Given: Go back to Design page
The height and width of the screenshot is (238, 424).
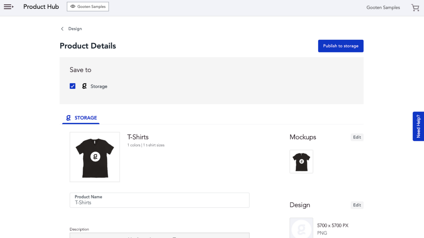Looking at the screenshot, I should click(75, 29).
